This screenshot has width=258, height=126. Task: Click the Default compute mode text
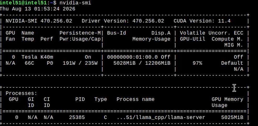[x=232, y=63]
